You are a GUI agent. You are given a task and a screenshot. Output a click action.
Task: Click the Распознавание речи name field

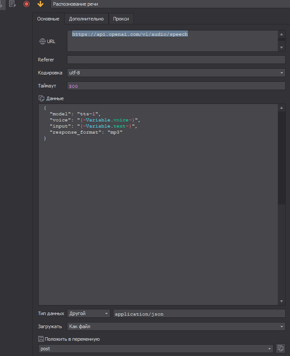click(170, 4)
